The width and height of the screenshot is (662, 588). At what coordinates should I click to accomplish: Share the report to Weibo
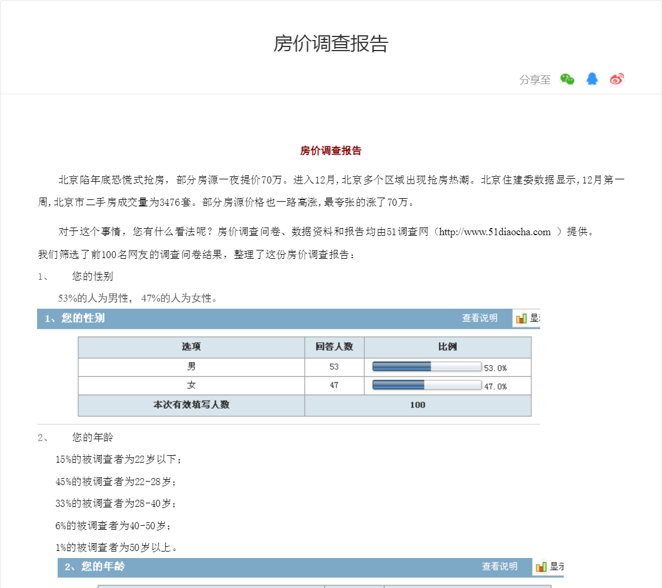point(617,79)
